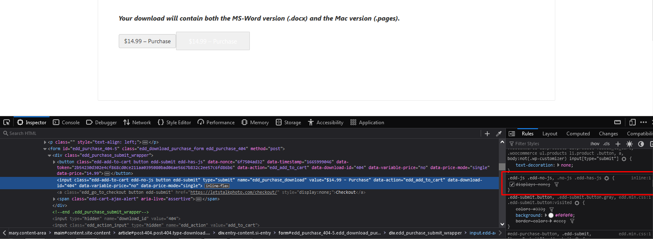Open the Accessibility panel
The width and height of the screenshot is (653, 239).
point(326,122)
